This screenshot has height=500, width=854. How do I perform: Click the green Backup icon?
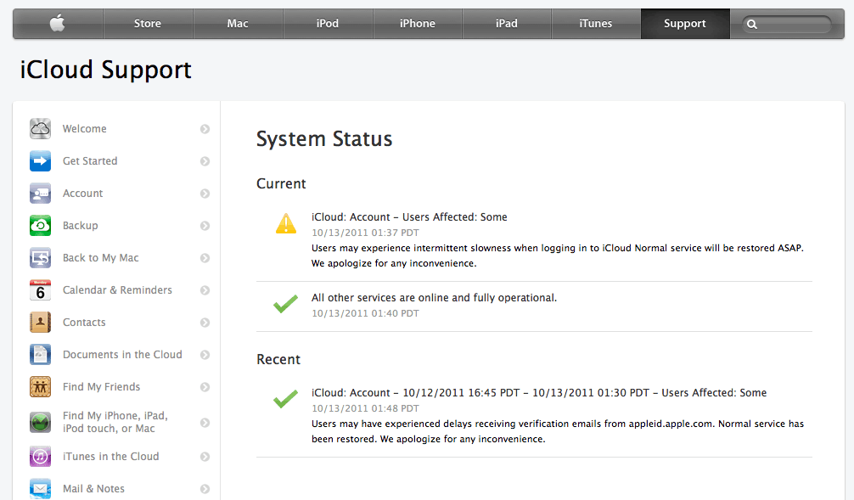click(40, 225)
